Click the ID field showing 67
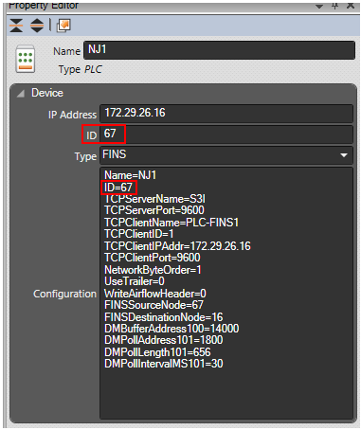Viewport: 361px width, 430px height. click(x=226, y=134)
